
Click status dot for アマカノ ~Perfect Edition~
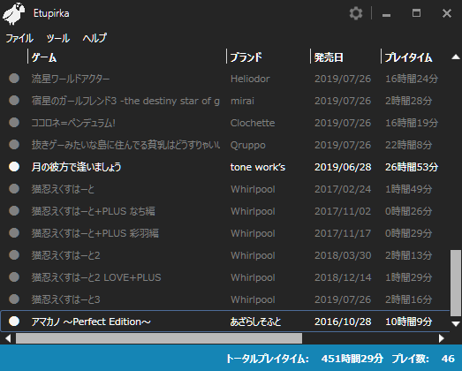click(x=14, y=322)
